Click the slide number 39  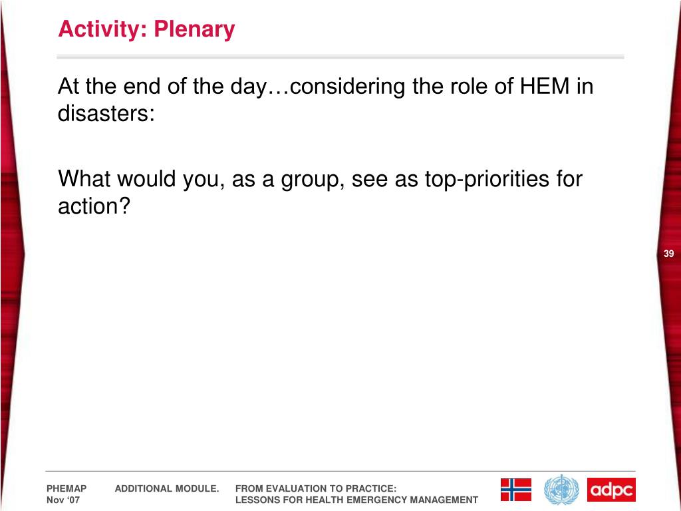pos(669,254)
